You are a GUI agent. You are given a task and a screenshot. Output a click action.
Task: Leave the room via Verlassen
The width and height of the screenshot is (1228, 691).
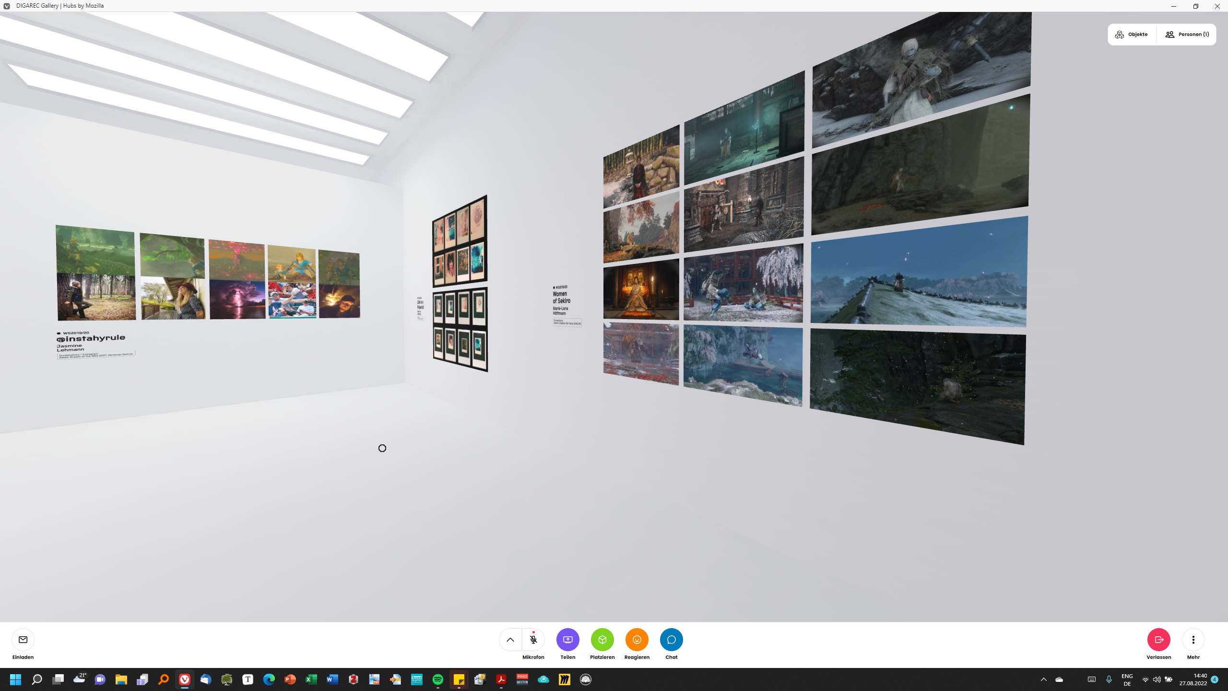tap(1159, 640)
